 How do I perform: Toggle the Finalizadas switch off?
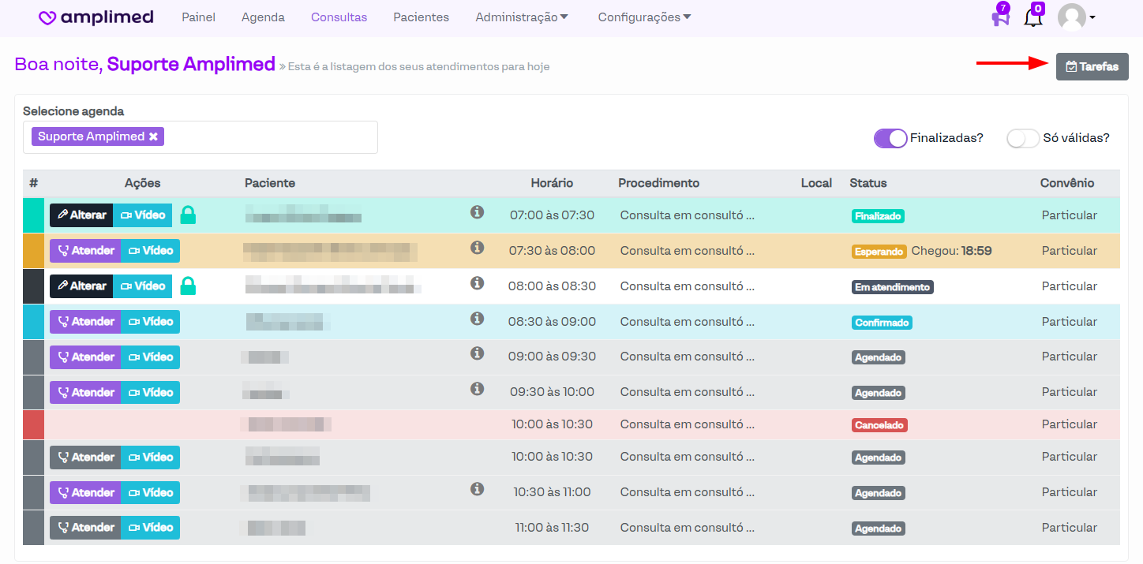click(x=890, y=138)
